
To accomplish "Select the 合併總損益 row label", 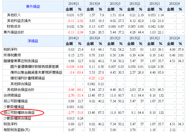I will [12, 95].
